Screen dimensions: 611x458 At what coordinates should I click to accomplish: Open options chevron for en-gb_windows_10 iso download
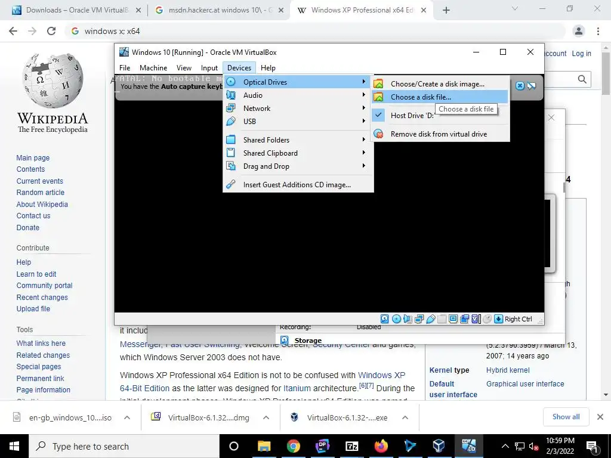[x=127, y=417]
